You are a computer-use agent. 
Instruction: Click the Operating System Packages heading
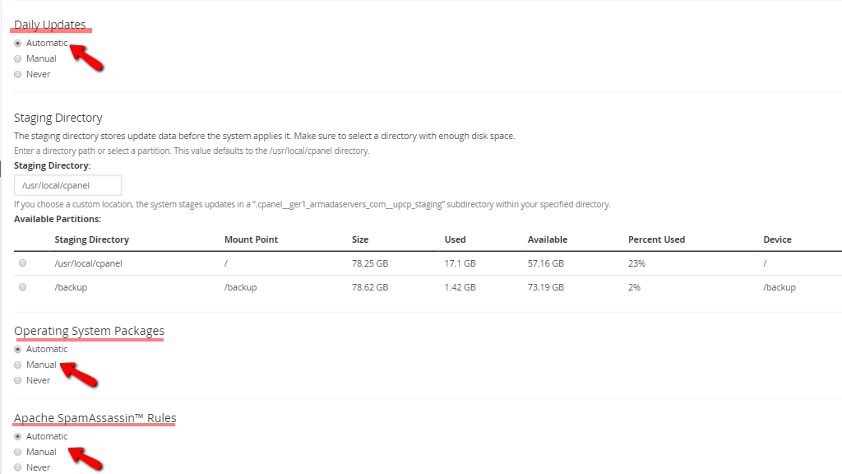[89, 331]
